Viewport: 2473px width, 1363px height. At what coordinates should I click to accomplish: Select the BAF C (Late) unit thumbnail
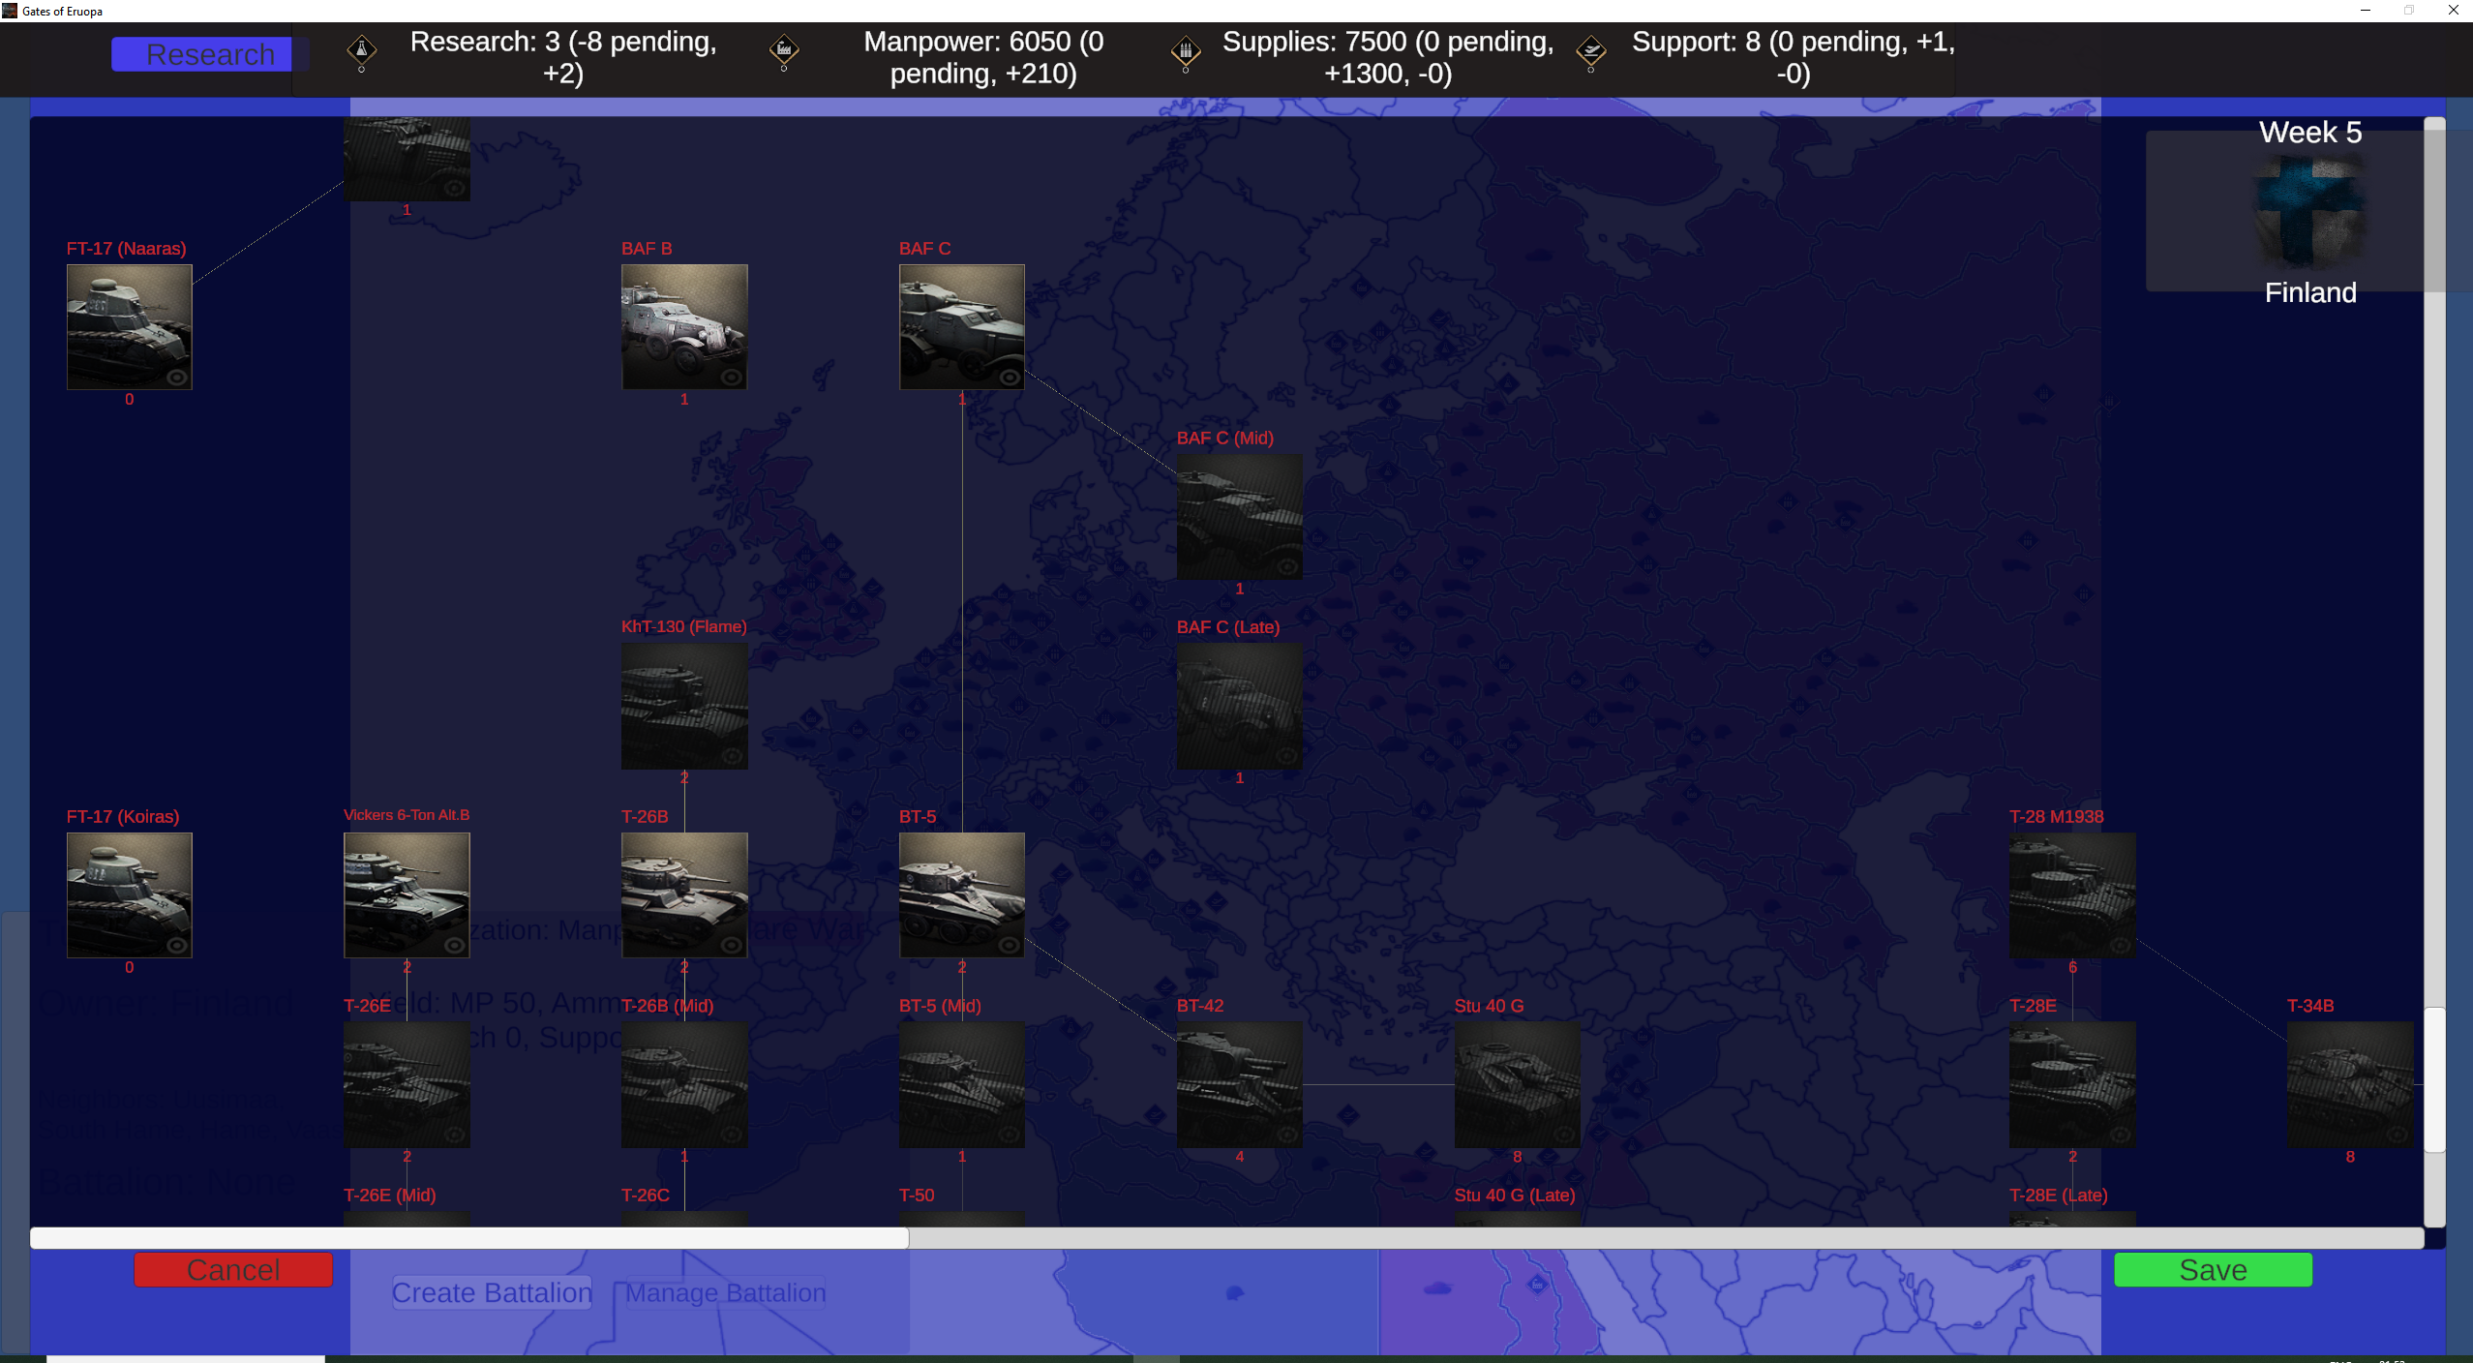[x=1240, y=706]
